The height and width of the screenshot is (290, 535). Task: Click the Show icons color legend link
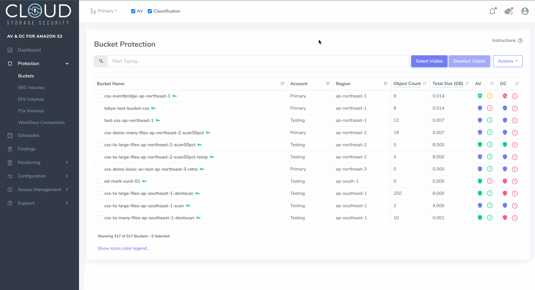click(124, 248)
